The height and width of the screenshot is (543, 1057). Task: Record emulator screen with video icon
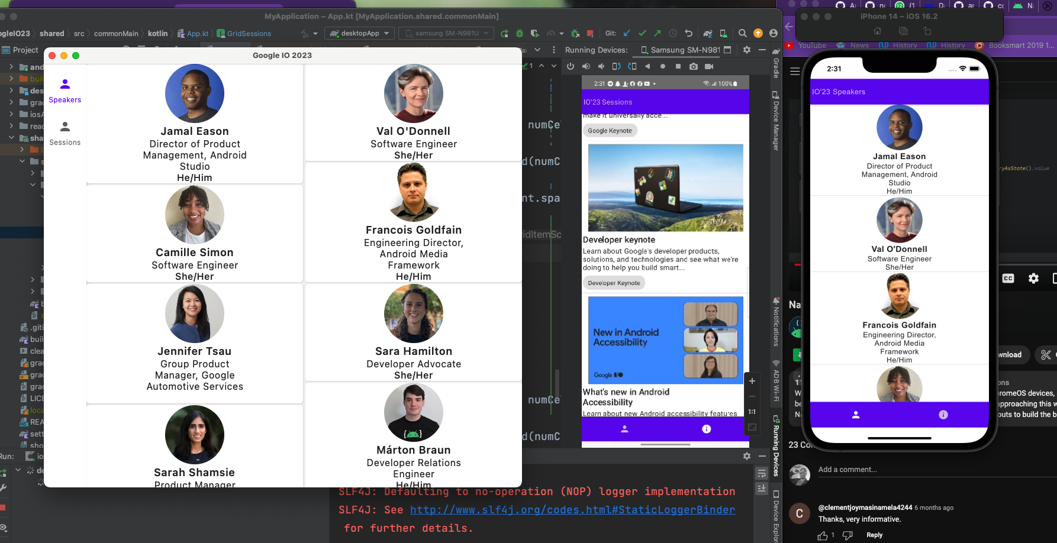click(709, 66)
